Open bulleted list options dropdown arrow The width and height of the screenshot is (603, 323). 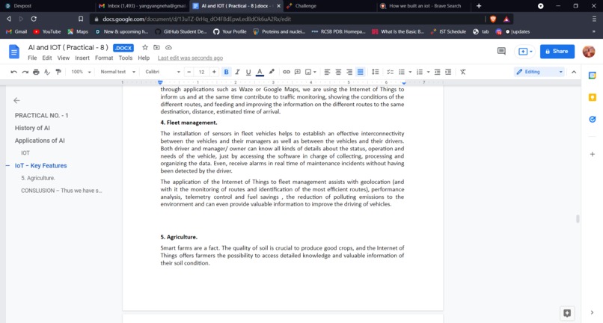(x=410, y=72)
